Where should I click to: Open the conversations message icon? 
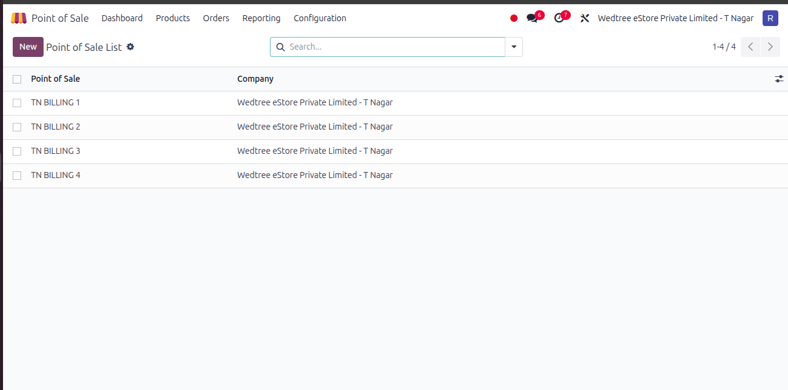tap(533, 18)
